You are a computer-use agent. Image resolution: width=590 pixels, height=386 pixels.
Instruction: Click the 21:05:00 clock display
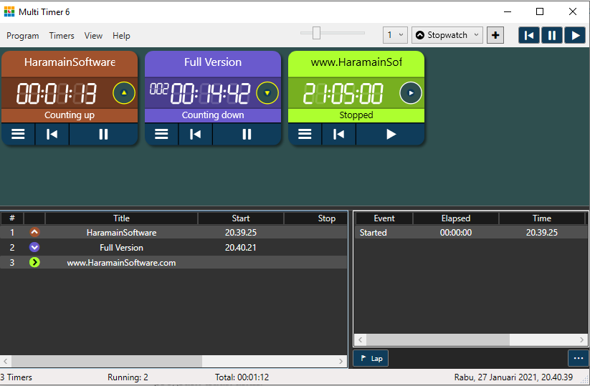[x=343, y=93]
